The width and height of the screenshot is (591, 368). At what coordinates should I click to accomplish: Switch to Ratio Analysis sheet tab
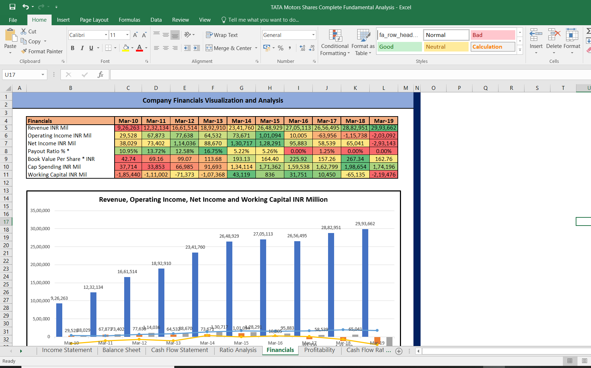point(238,350)
